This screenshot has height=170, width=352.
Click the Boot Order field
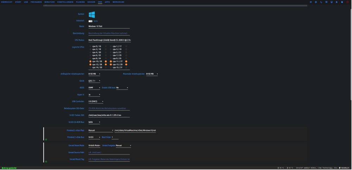[x=115, y=137]
